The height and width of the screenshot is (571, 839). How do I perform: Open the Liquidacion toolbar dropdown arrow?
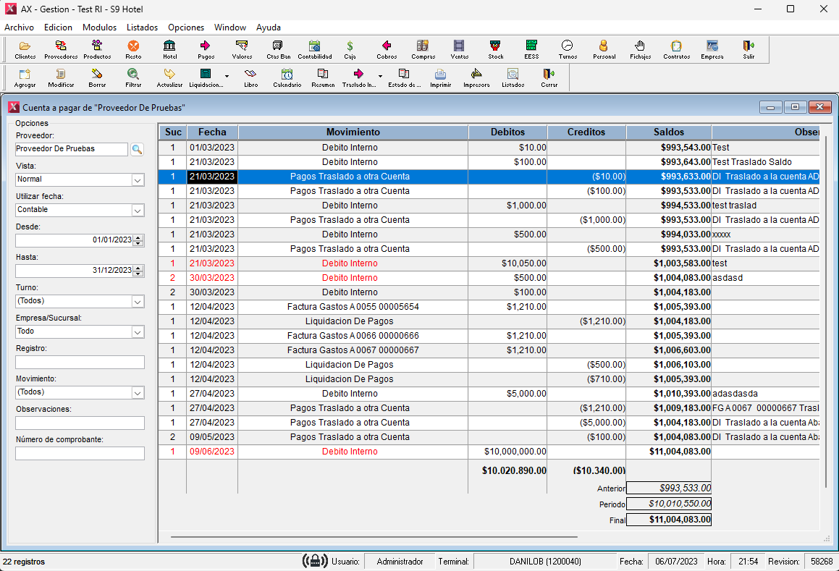227,76
